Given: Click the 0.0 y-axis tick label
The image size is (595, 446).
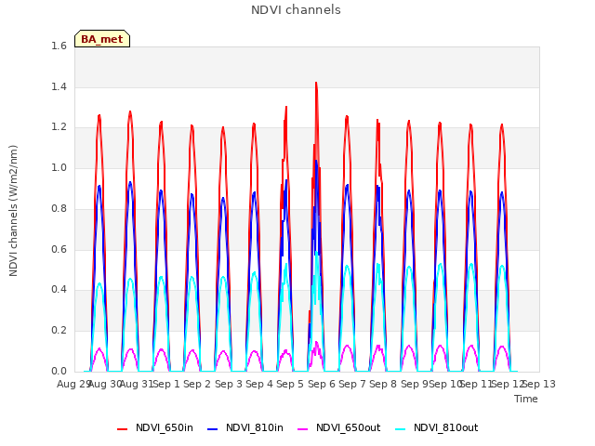Looking at the screenshot, I should [59, 371].
